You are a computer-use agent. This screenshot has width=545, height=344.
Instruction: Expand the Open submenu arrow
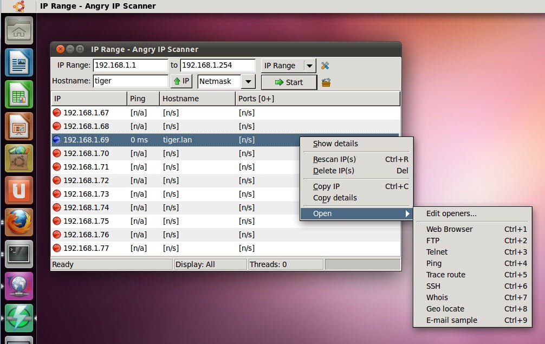pyautogui.click(x=407, y=213)
